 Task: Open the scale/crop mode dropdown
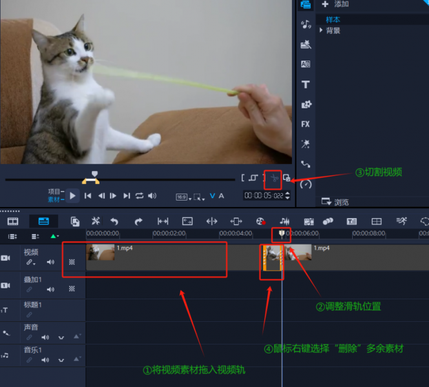199,197
